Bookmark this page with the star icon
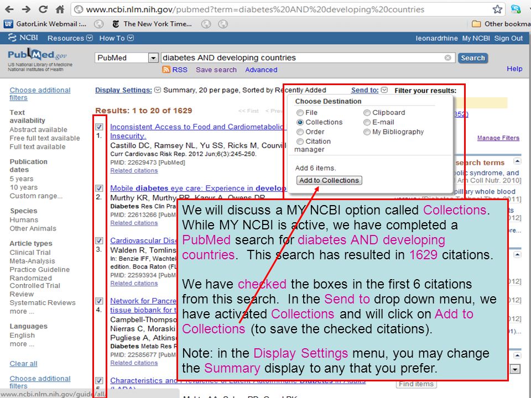Viewport: 531px width, 398px height. 497,9
